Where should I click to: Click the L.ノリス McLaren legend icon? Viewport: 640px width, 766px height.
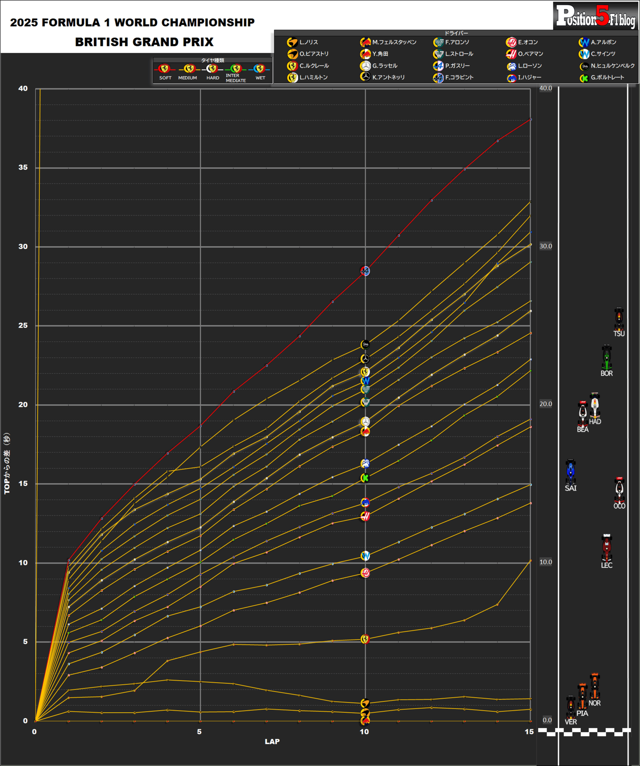(x=292, y=42)
